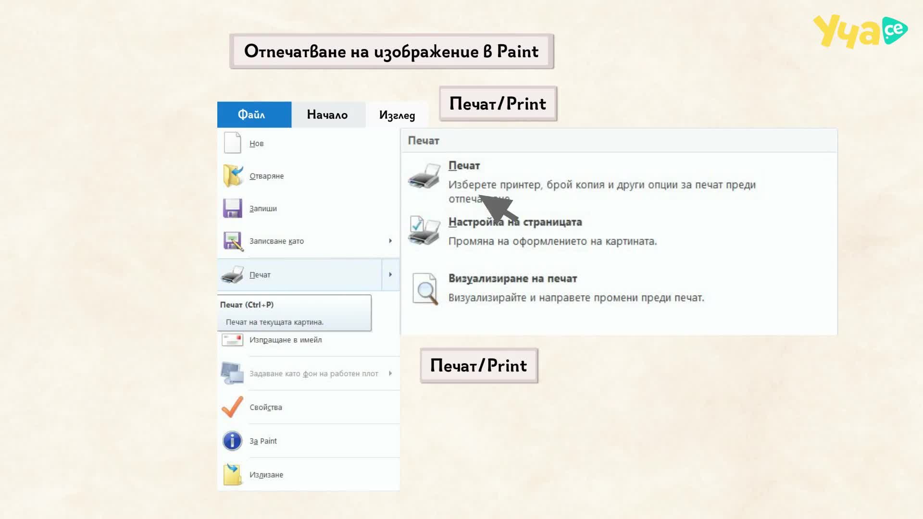Switch to the Изглед tab
The width and height of the screenshot is (923, 519).
coord(397,115)
